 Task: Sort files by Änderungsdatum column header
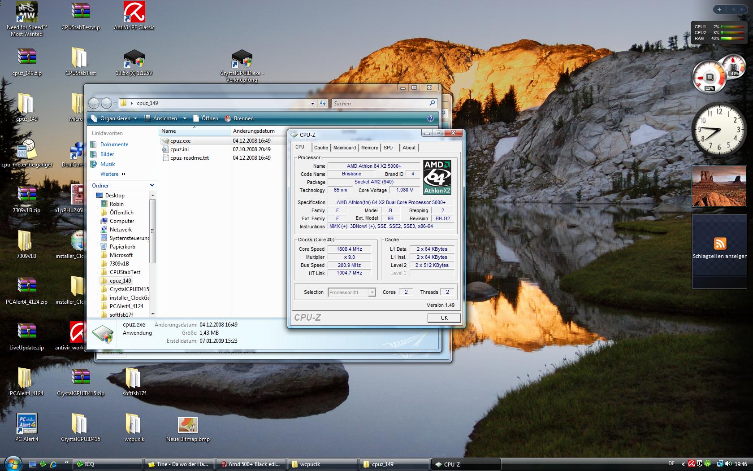click(x=258, y=131)
